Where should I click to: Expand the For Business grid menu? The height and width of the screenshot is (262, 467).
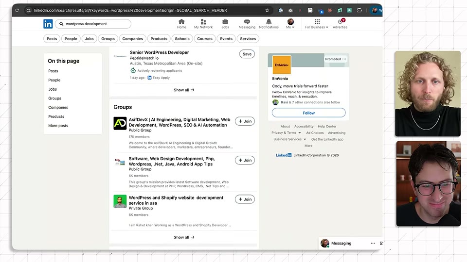(317, 24)
